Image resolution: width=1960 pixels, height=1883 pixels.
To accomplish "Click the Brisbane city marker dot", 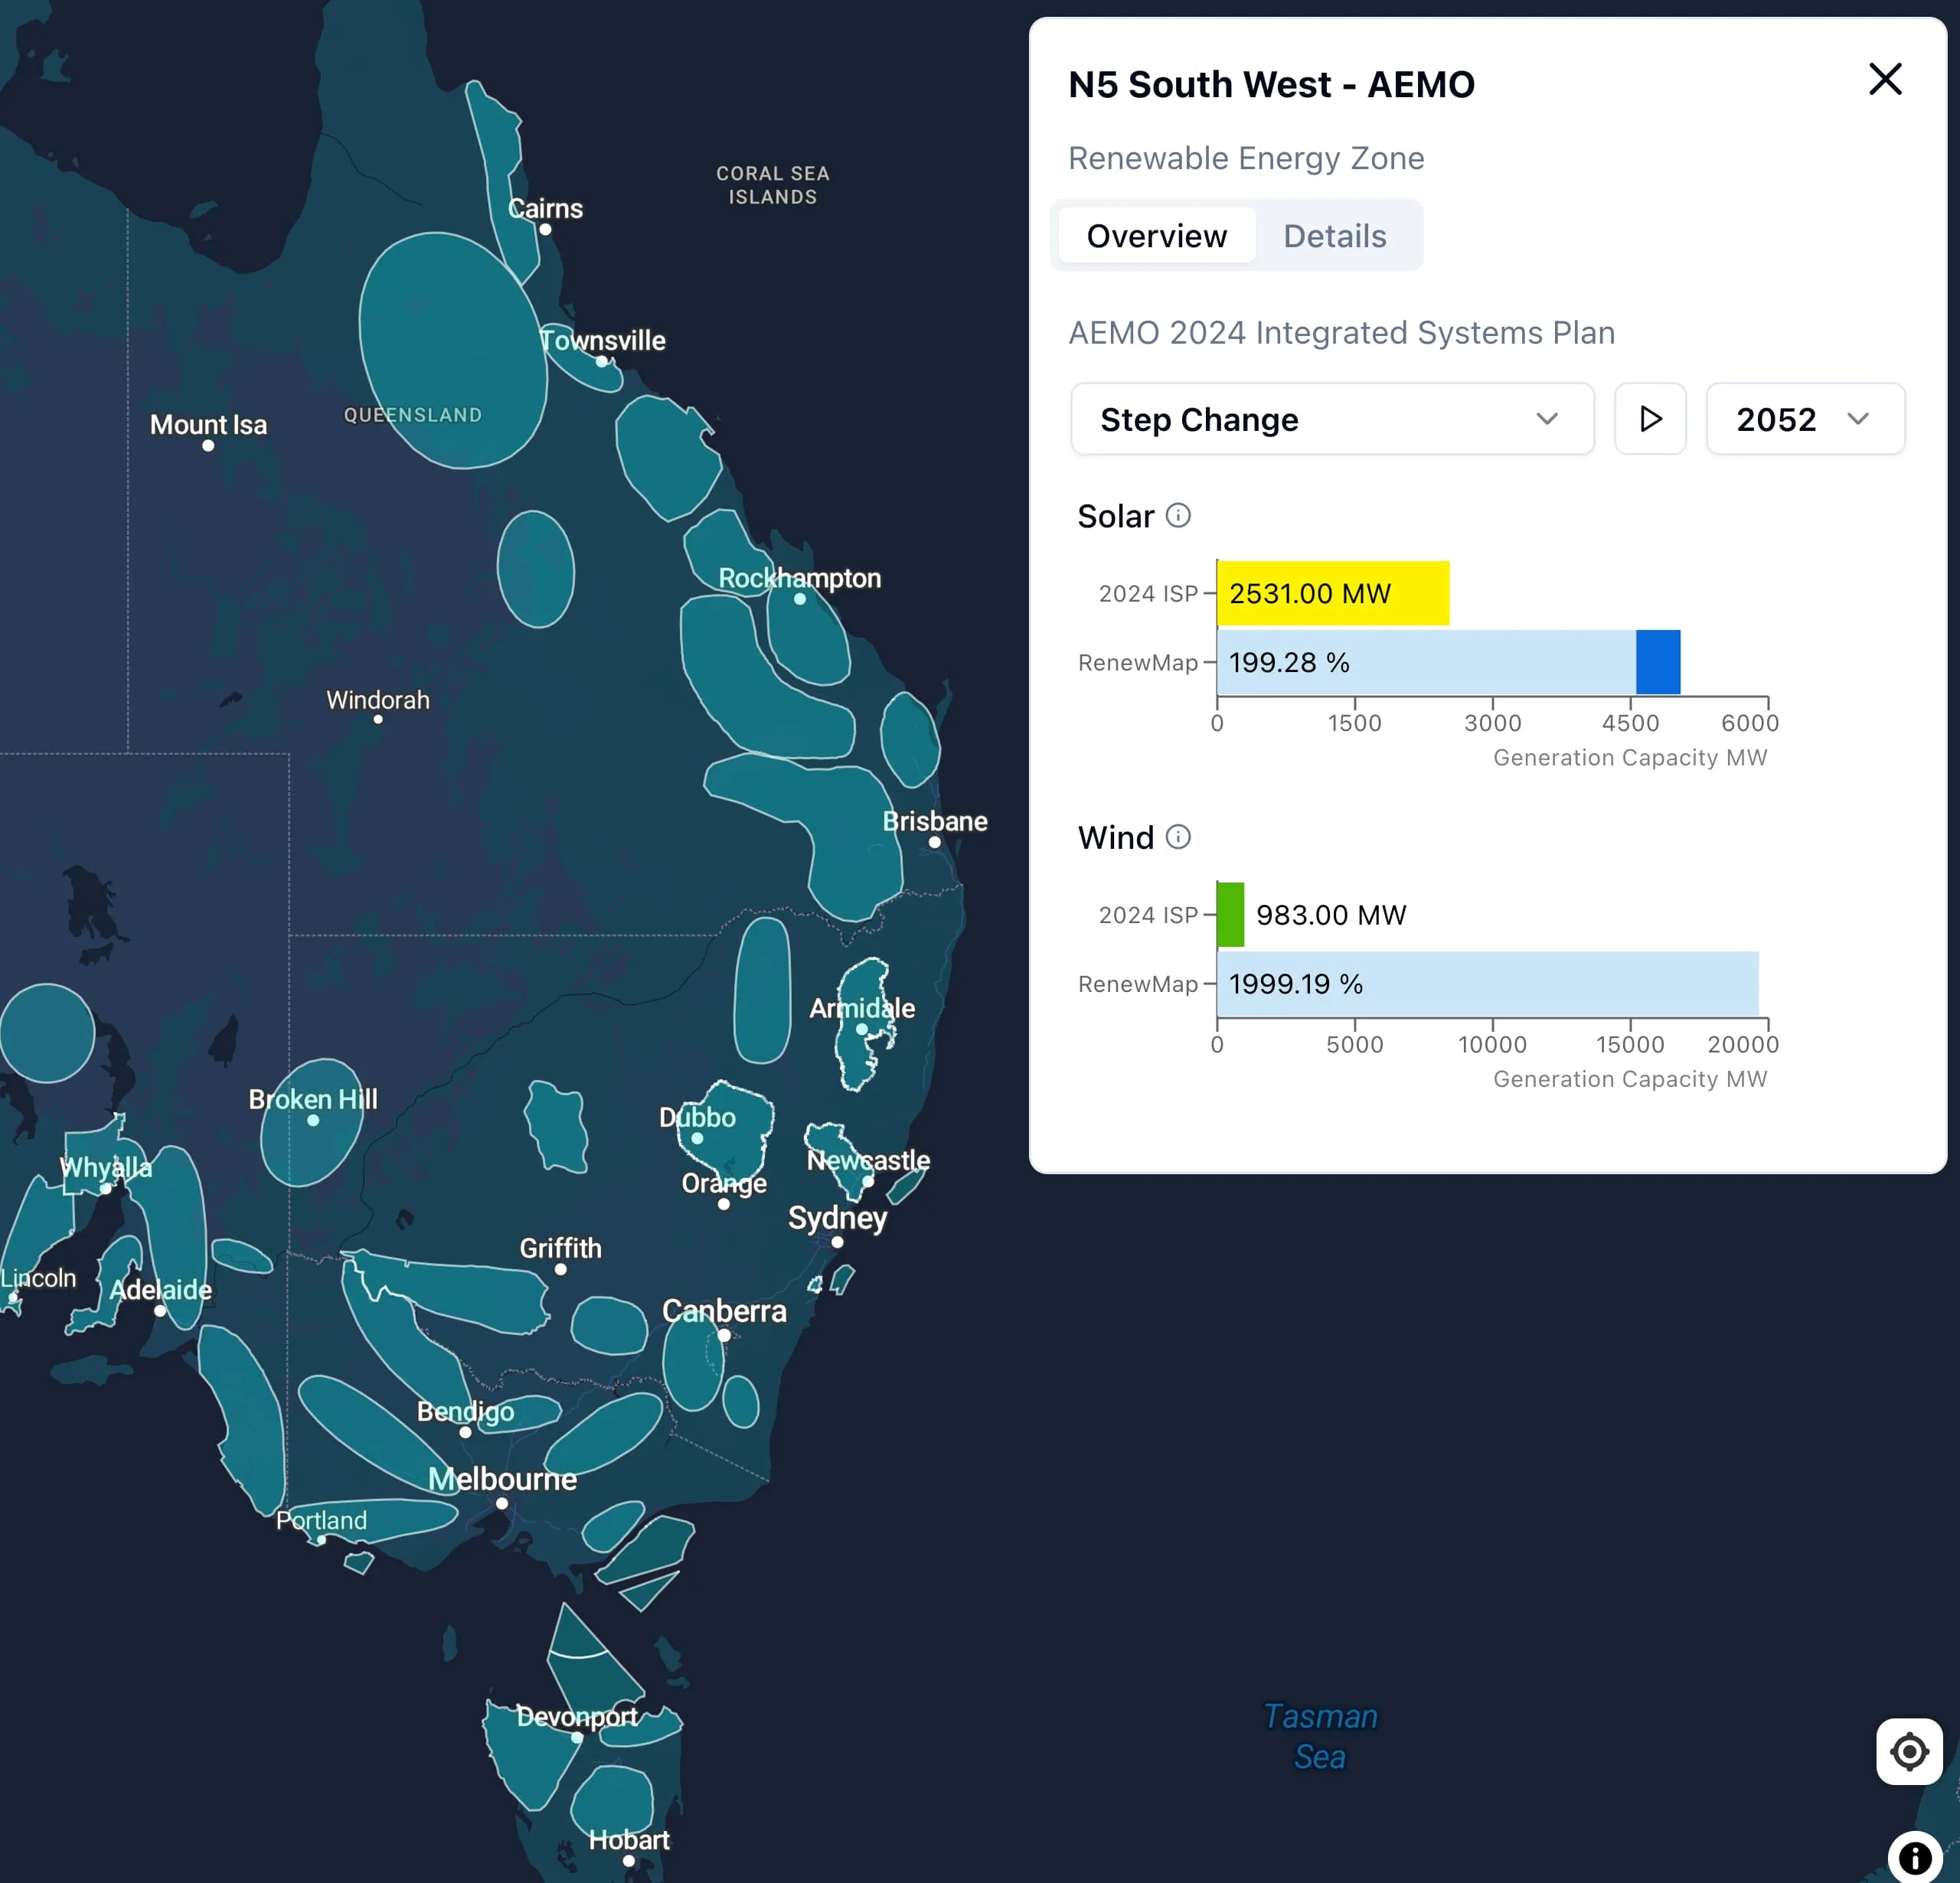I will coord(934,841).
